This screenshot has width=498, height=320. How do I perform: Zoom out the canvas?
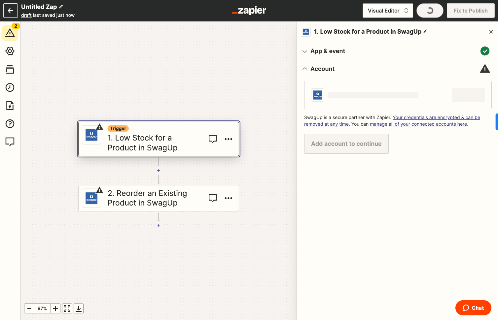[29, 308]
